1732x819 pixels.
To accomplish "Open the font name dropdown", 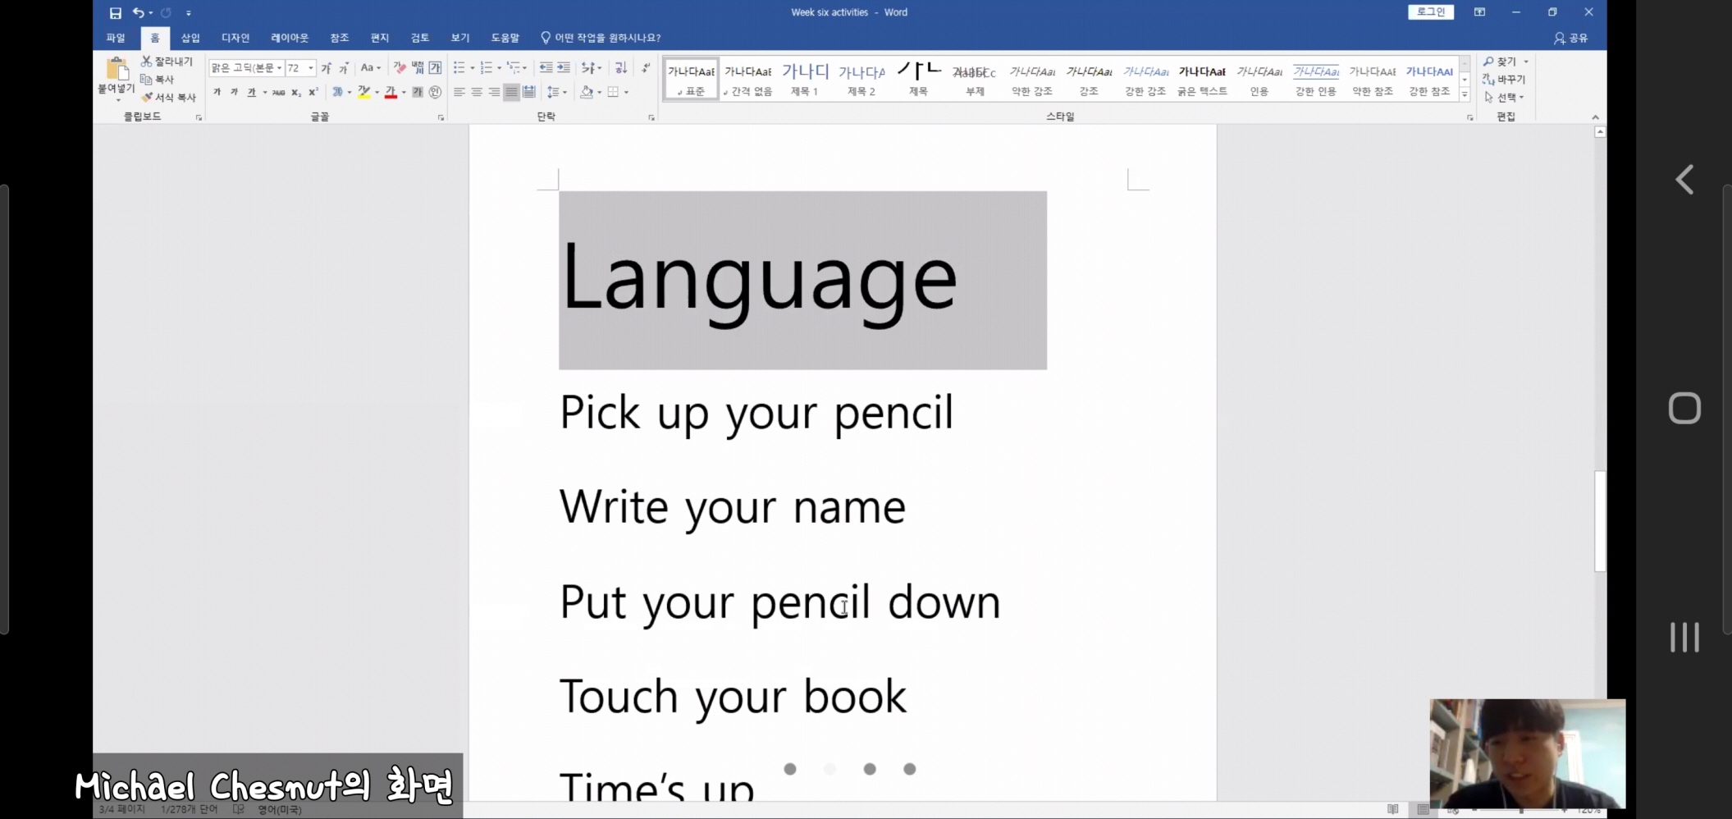I will 279,68.
